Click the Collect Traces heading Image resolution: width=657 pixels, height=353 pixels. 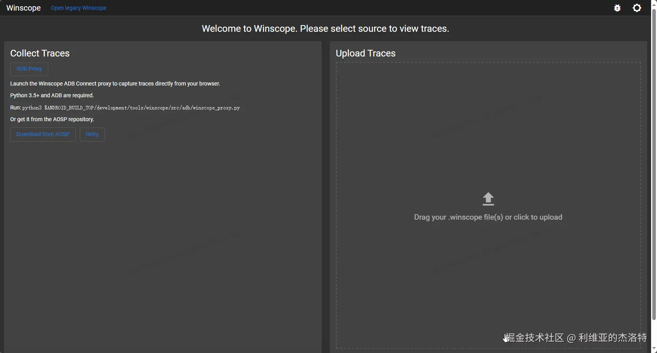click(x=40, y=53)
